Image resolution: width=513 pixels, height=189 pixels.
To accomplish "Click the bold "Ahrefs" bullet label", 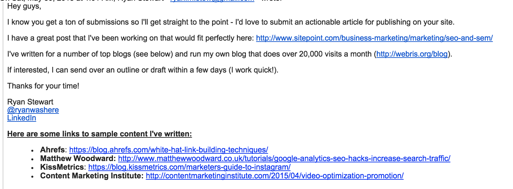I will [53, 150].
